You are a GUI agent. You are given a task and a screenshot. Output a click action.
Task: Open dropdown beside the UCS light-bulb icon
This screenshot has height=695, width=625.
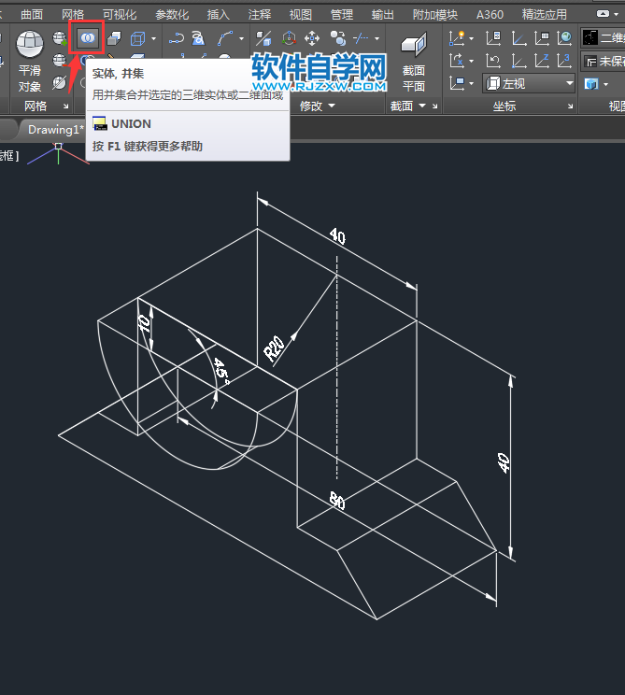click(471, 38)
